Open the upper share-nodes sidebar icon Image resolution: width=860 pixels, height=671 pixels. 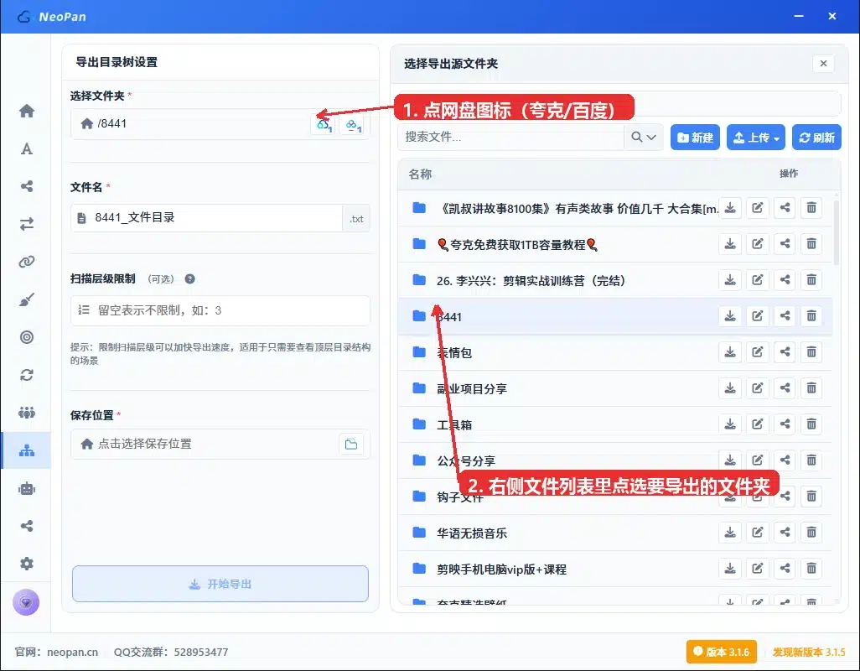[x=26, y=186]
